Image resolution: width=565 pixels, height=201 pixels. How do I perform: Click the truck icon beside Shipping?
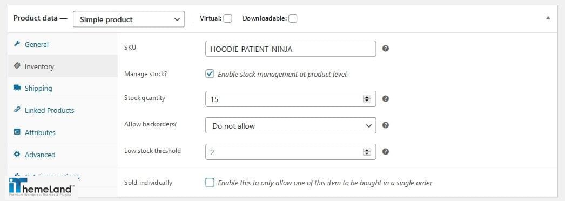[17, 88]
